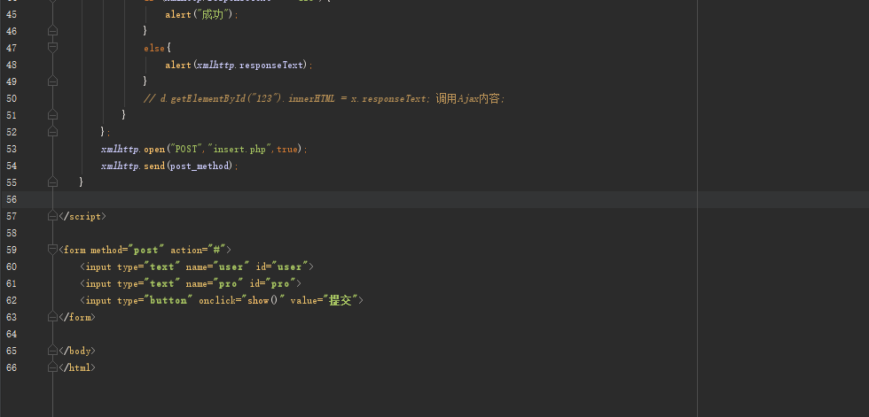This screenshot has width=869, height=417.
Task: Click the fold marker beside </form>
Action: click(52, 317)
